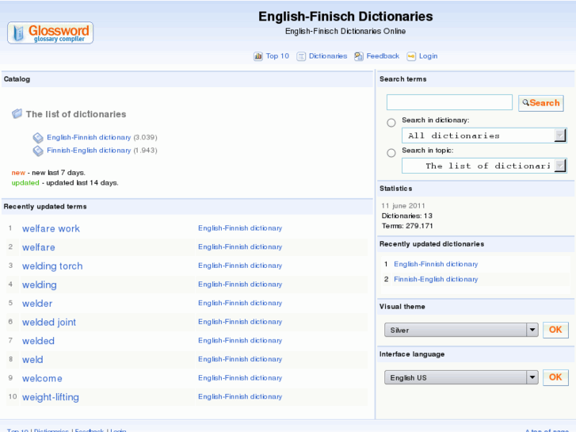The width and height of the screenshot is (576, 432).
Task: Open Finnish-English dictionary under Recently updated dictionaries
Action: click(436, 280)
